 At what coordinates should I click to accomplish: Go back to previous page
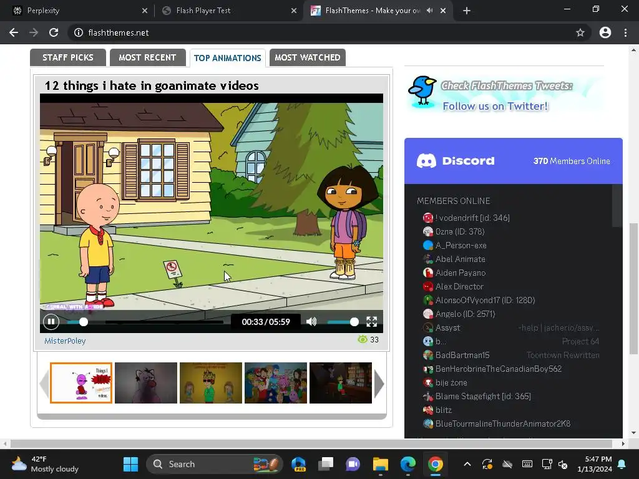point(14,32)
